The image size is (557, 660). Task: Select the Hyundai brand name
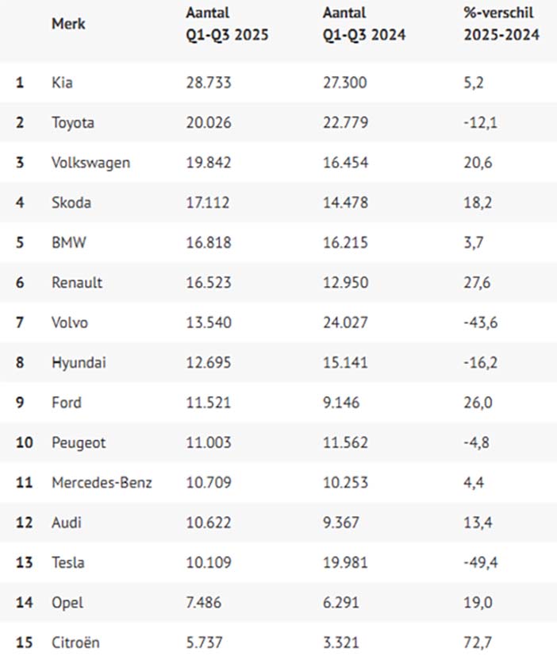(79, 363)
